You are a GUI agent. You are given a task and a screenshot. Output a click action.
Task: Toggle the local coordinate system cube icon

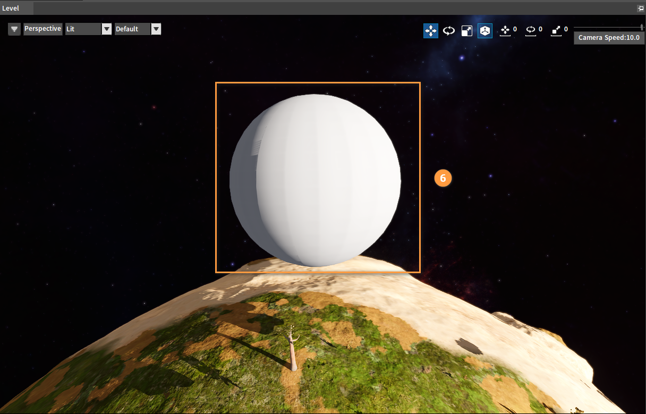[x=485, y=31]
